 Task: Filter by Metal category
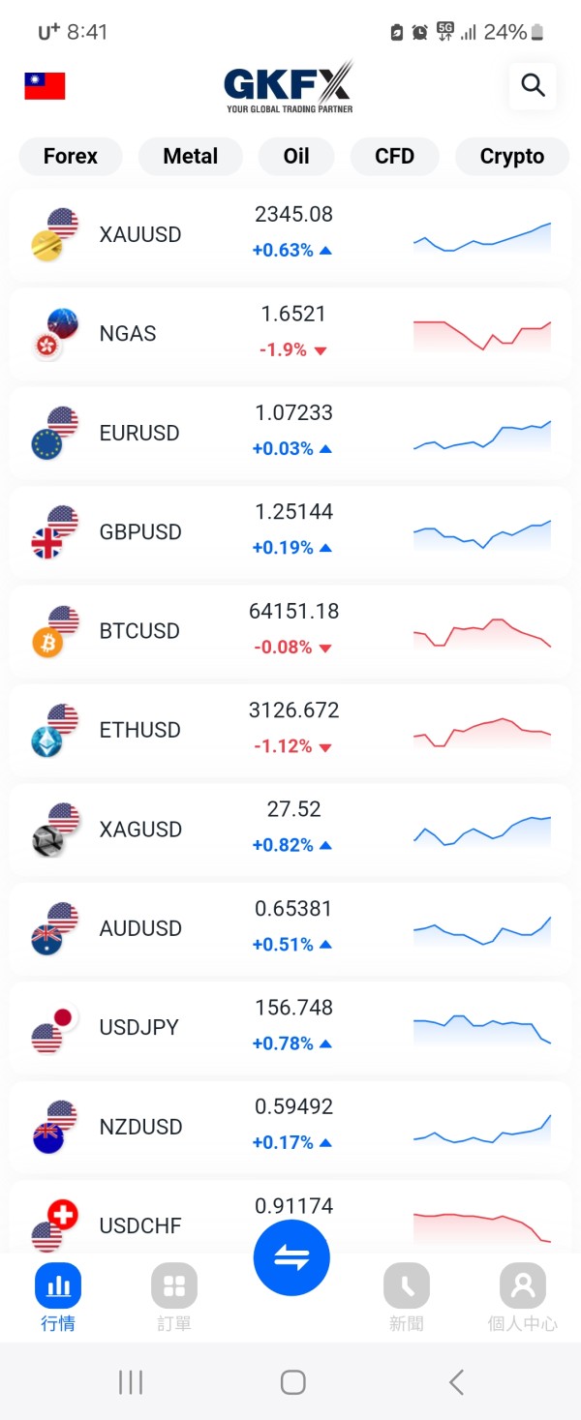pyautogui.click(x=191, y=157)
